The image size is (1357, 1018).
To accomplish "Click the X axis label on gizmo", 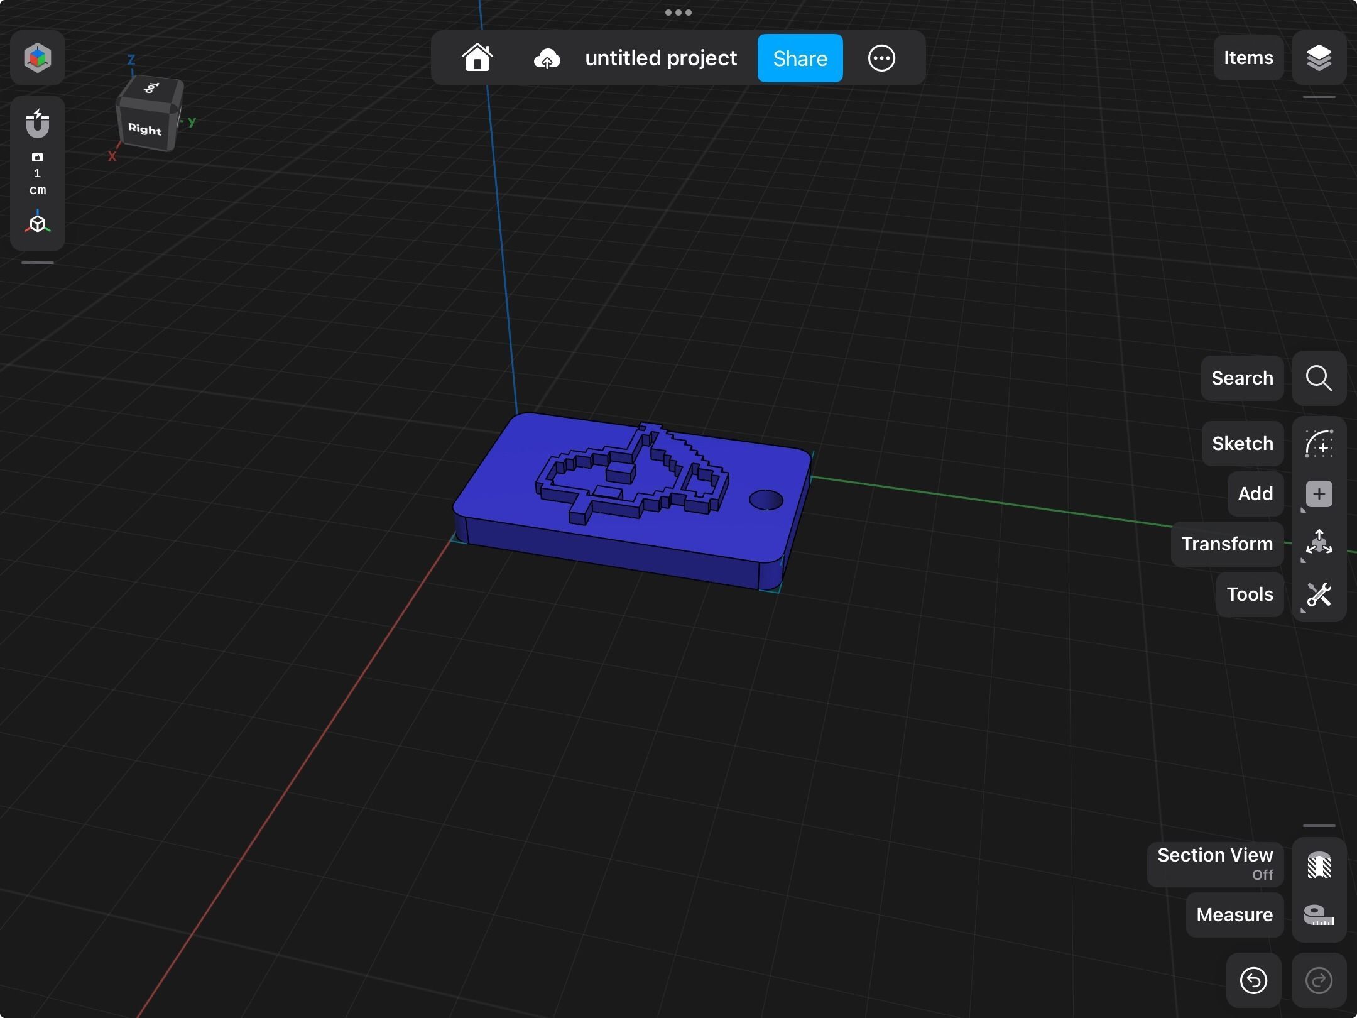I will tap(112, 156).
